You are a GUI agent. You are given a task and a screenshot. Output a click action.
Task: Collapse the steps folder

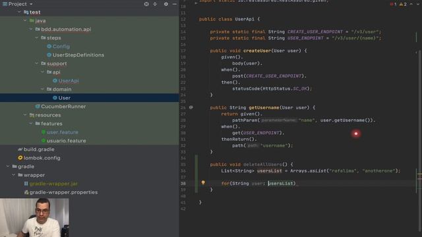coord(37,38)
